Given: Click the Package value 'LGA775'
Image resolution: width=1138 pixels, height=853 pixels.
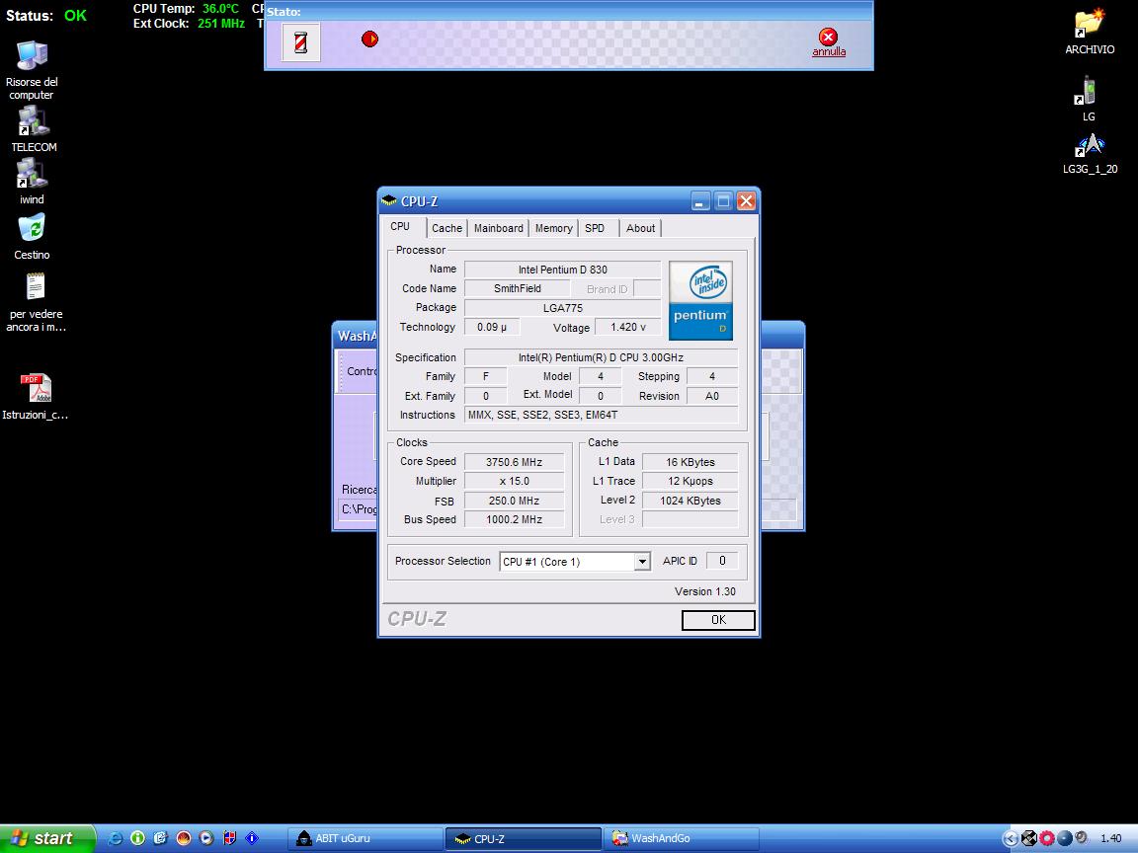Looking at the screenshot, I should [x=562, y=308].
